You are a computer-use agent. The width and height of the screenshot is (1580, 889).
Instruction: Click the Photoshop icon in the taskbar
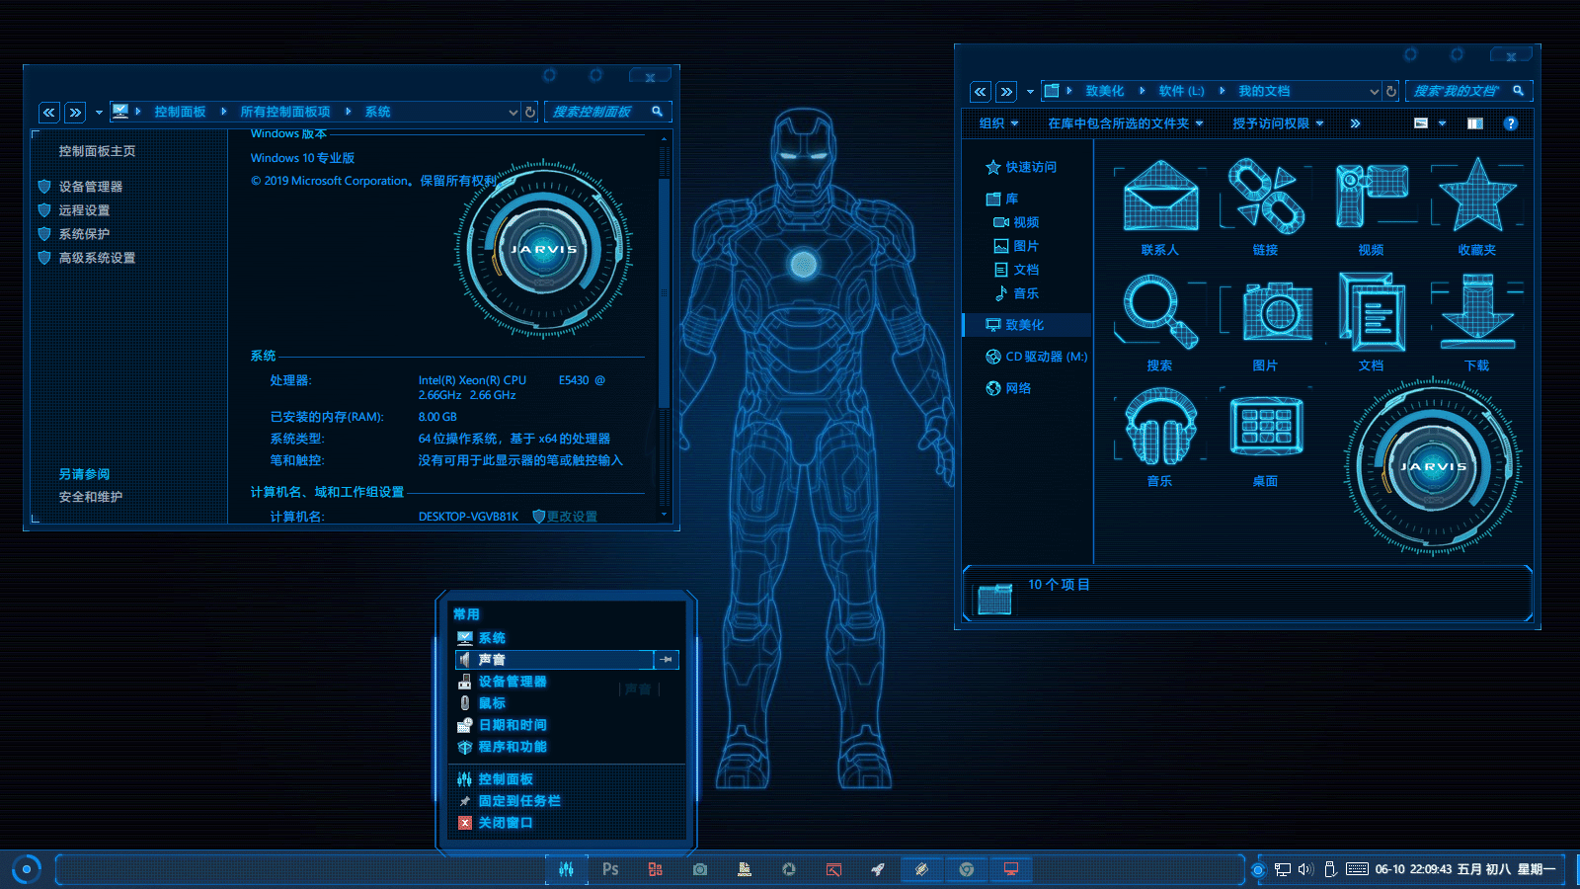(610, 869)
